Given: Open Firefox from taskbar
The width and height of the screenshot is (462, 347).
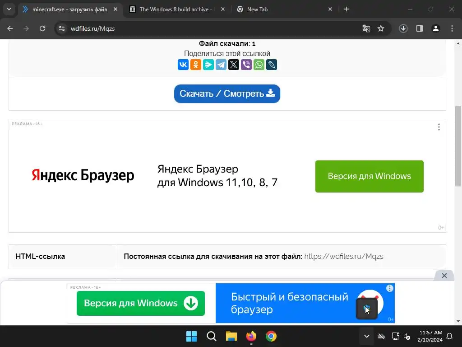Looking at the screenshot, I should [x=251, y=336].
